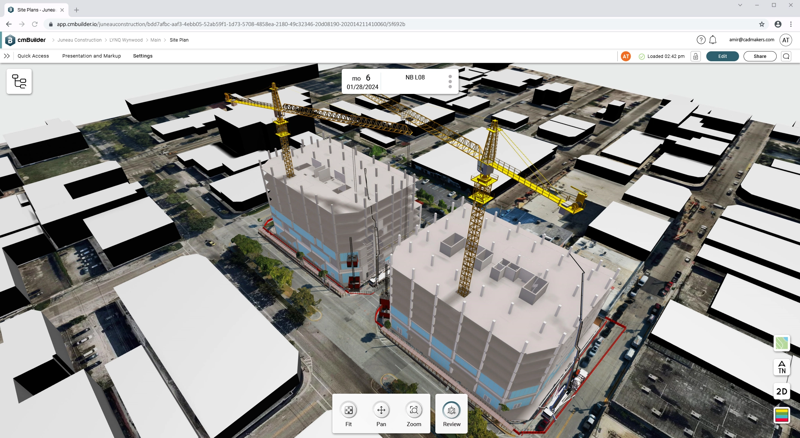This screenshot has height=438, width=800.
Task: Open the color legend swatch
Action: click(x=781, y=415)
